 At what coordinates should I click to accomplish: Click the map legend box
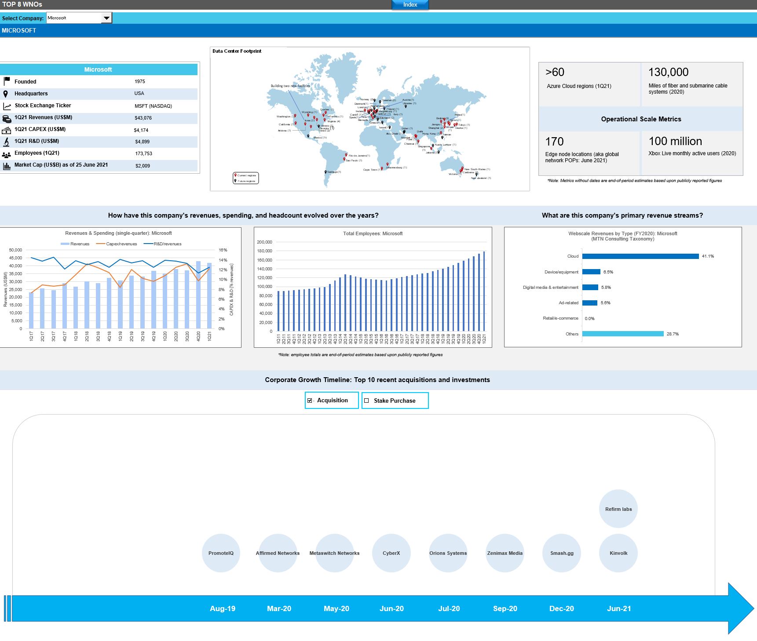[246, 178]
